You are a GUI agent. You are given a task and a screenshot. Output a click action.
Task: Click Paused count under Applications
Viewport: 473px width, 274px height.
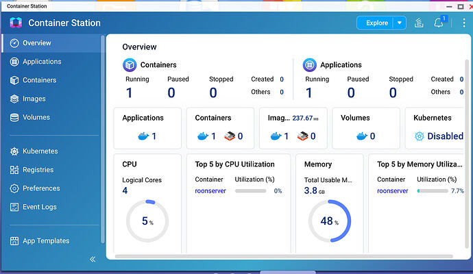tap(351, 93)
